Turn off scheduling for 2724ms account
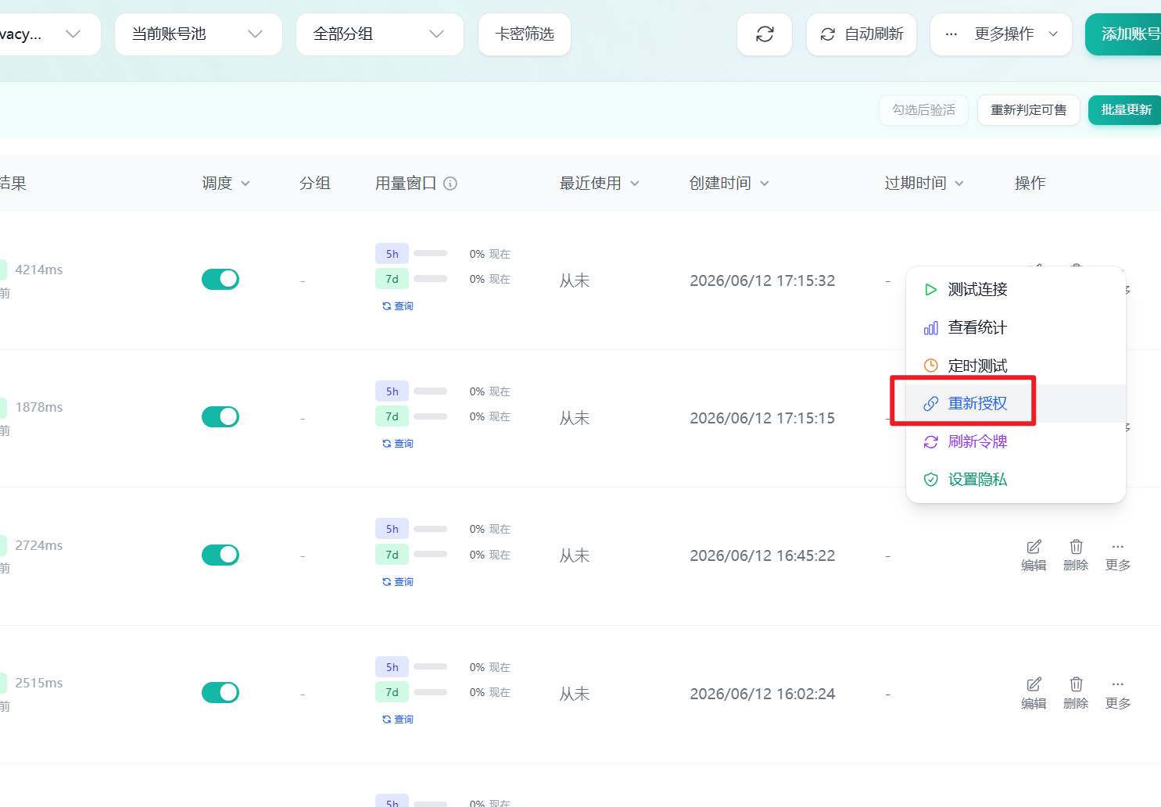The image size is (1161, 807). [220, 555]
